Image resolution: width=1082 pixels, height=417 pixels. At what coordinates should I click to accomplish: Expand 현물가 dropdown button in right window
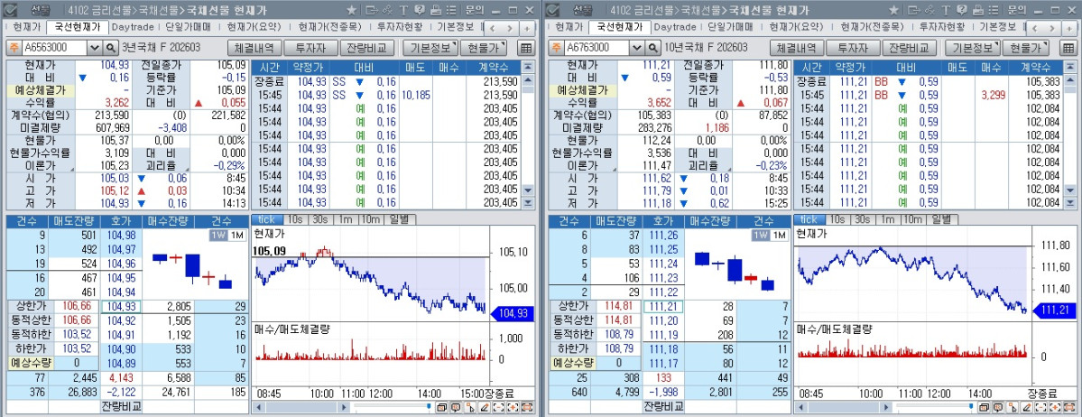(1025, 48)
